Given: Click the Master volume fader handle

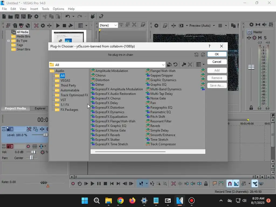Looking at the screenshot, I should click(251, 67).
